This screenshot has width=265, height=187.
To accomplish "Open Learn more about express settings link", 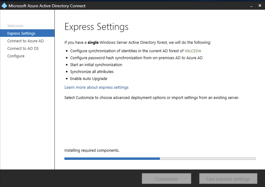I will (96, 87).
